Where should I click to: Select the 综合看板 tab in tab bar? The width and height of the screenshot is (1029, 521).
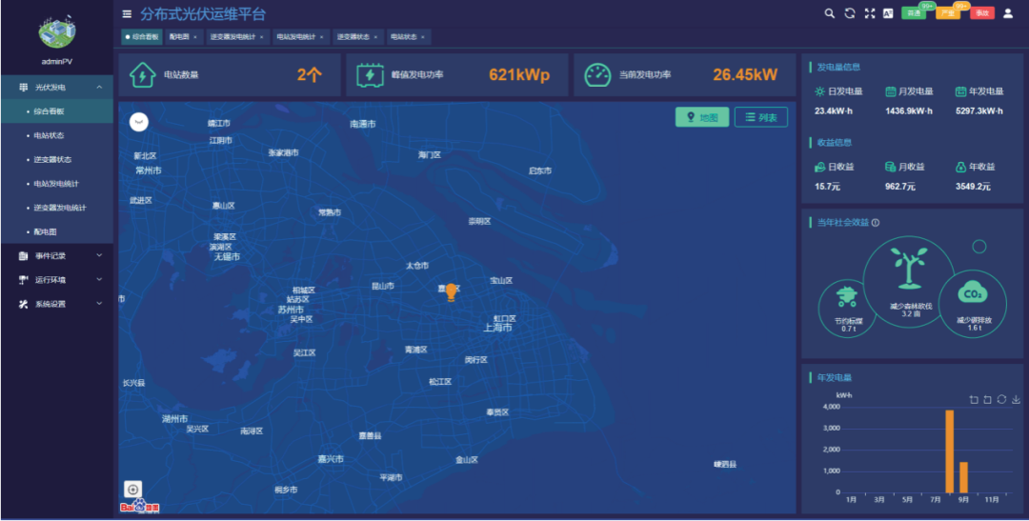pos(142,37)
